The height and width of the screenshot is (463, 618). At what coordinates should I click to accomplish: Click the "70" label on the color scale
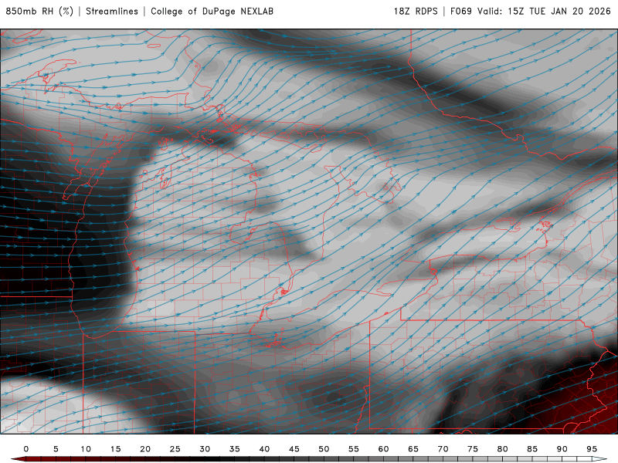(443, 449)
